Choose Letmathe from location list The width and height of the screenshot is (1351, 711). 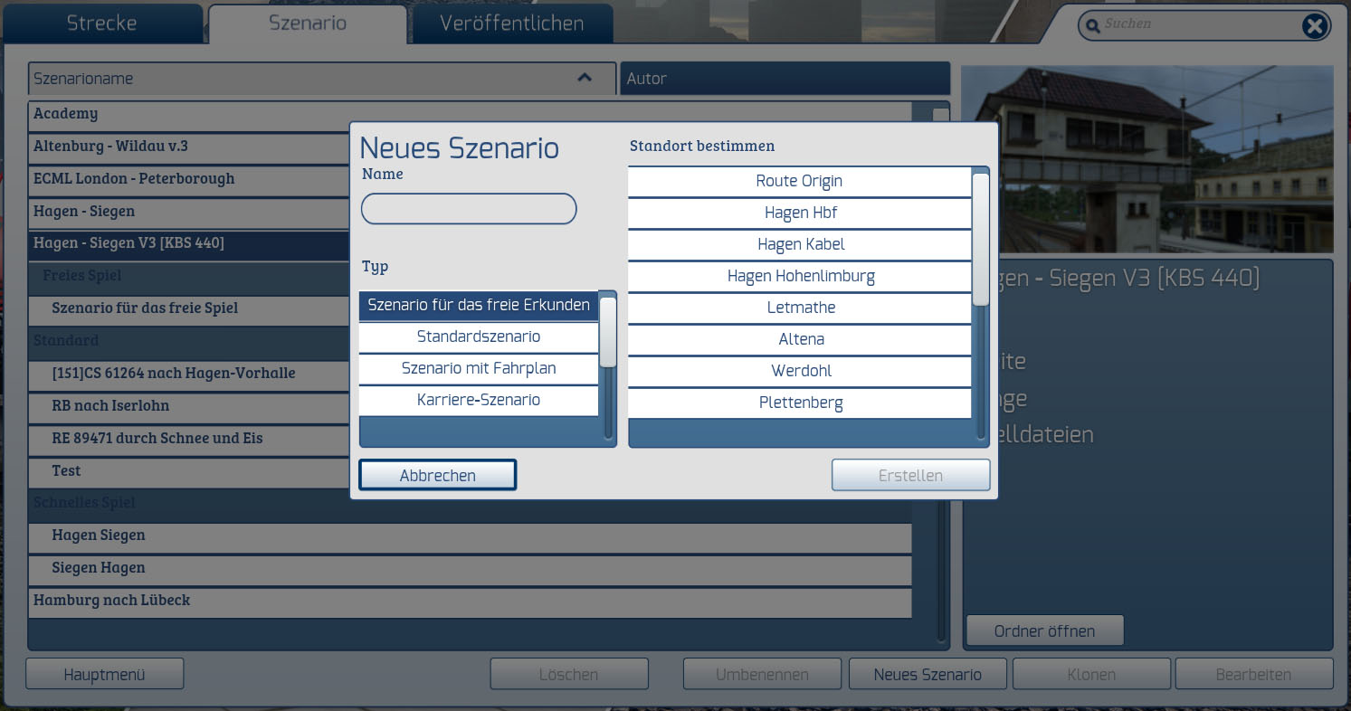(x=799, y=308)
